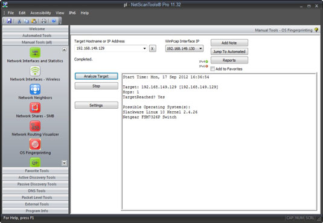
Task: Expand the Active Discovery Tools section
Action: point(36,178)
